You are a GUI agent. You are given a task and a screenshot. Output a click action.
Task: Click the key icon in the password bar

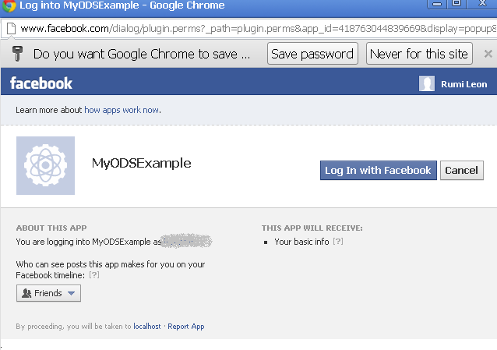click(x=18, y=54)
